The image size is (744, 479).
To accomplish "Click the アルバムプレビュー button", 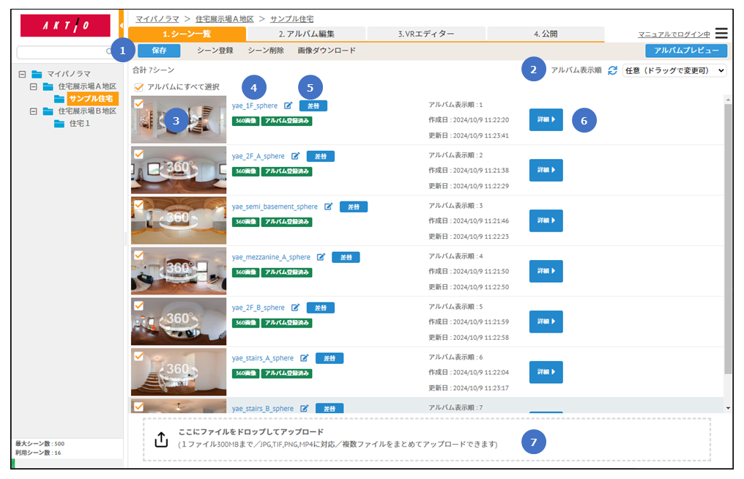I will 686,51.
